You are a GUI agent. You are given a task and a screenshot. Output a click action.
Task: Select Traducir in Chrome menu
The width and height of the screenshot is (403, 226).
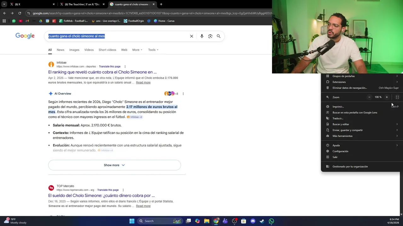(x=362, y=118)
